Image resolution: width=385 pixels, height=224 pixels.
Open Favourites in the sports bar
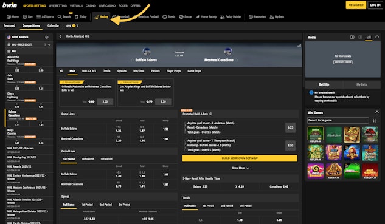pos(257,16)
